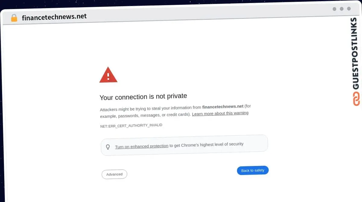Viewport: 362px width, 202px height.
Task: Click the middle gray window control dot
Action: [342, 9]
